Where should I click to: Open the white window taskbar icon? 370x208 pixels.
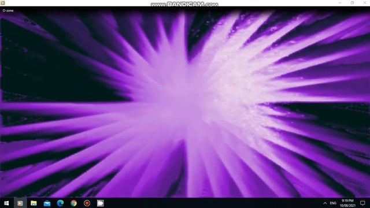pyautogui.click(x=100, y=203)
